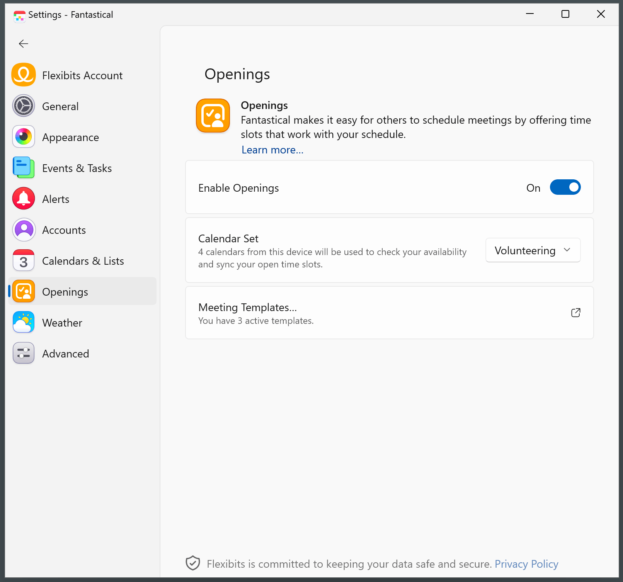The width and height of the screenshot is (623, 582).
Task: Switch to Appearance settings
Action: pos(82,136)
